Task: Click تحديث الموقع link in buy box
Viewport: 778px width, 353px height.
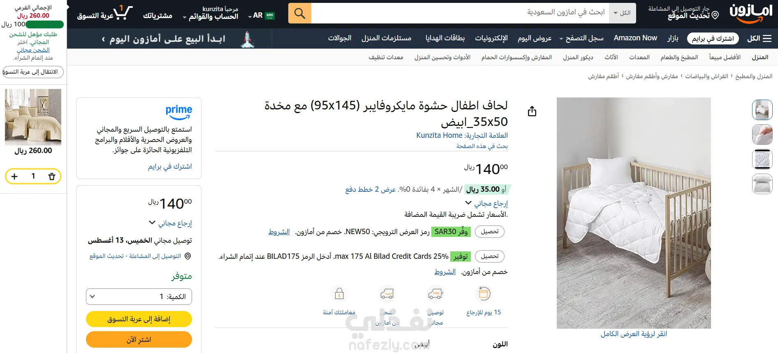Action: pyautogui.click(x=135, y=256)
